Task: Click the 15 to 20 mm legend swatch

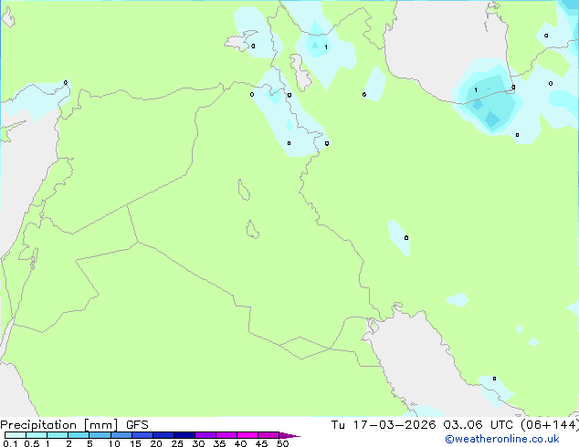Action: [x=142, y=435]
